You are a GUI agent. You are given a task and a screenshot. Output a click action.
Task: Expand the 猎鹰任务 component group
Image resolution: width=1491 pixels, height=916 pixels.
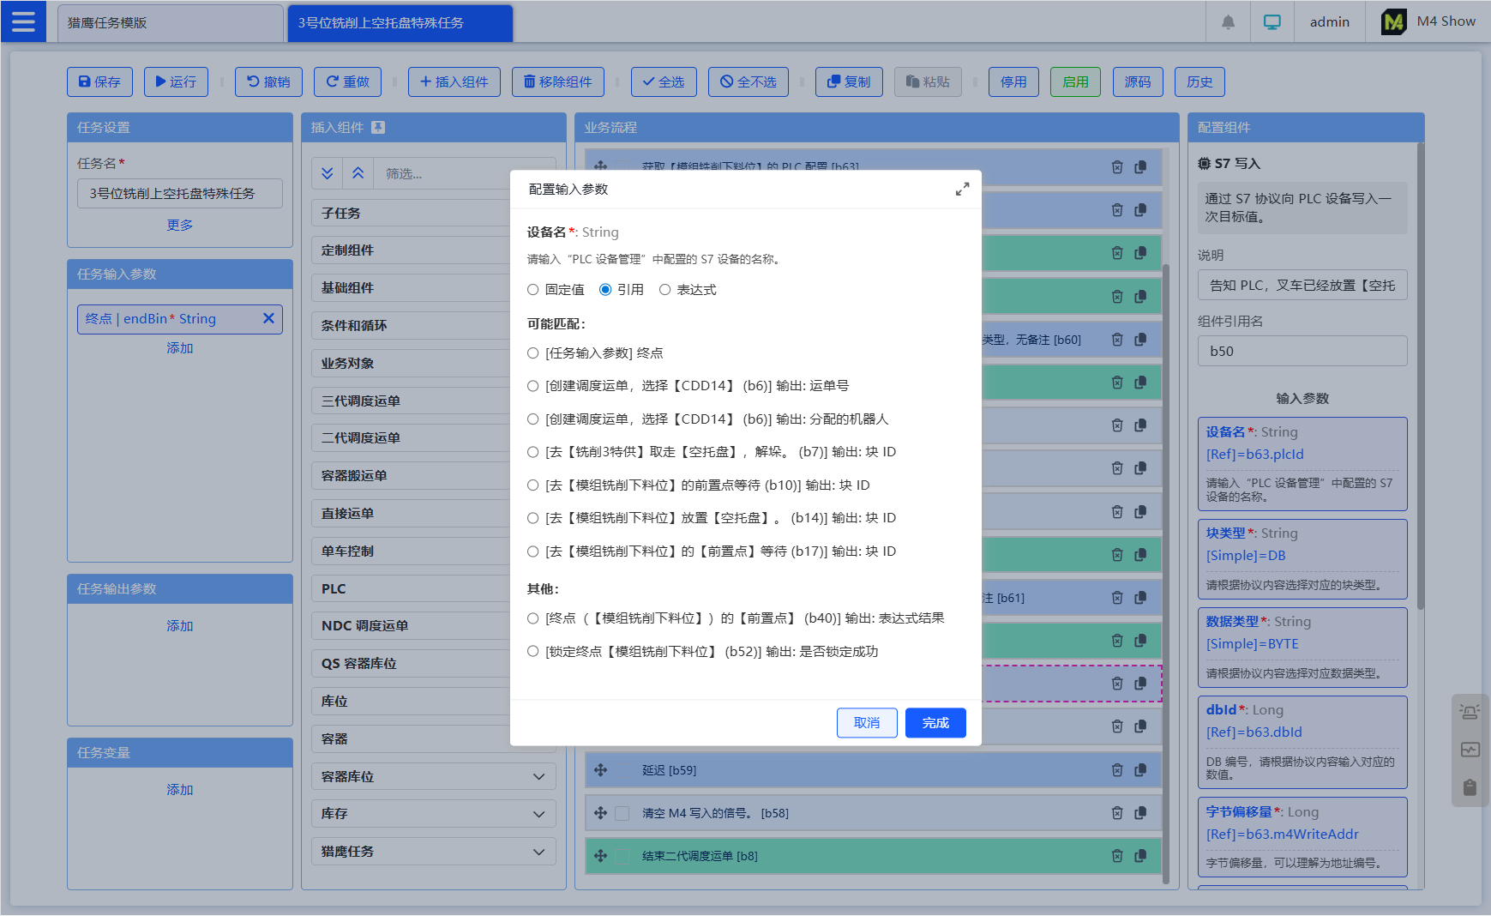pos(538,852)
